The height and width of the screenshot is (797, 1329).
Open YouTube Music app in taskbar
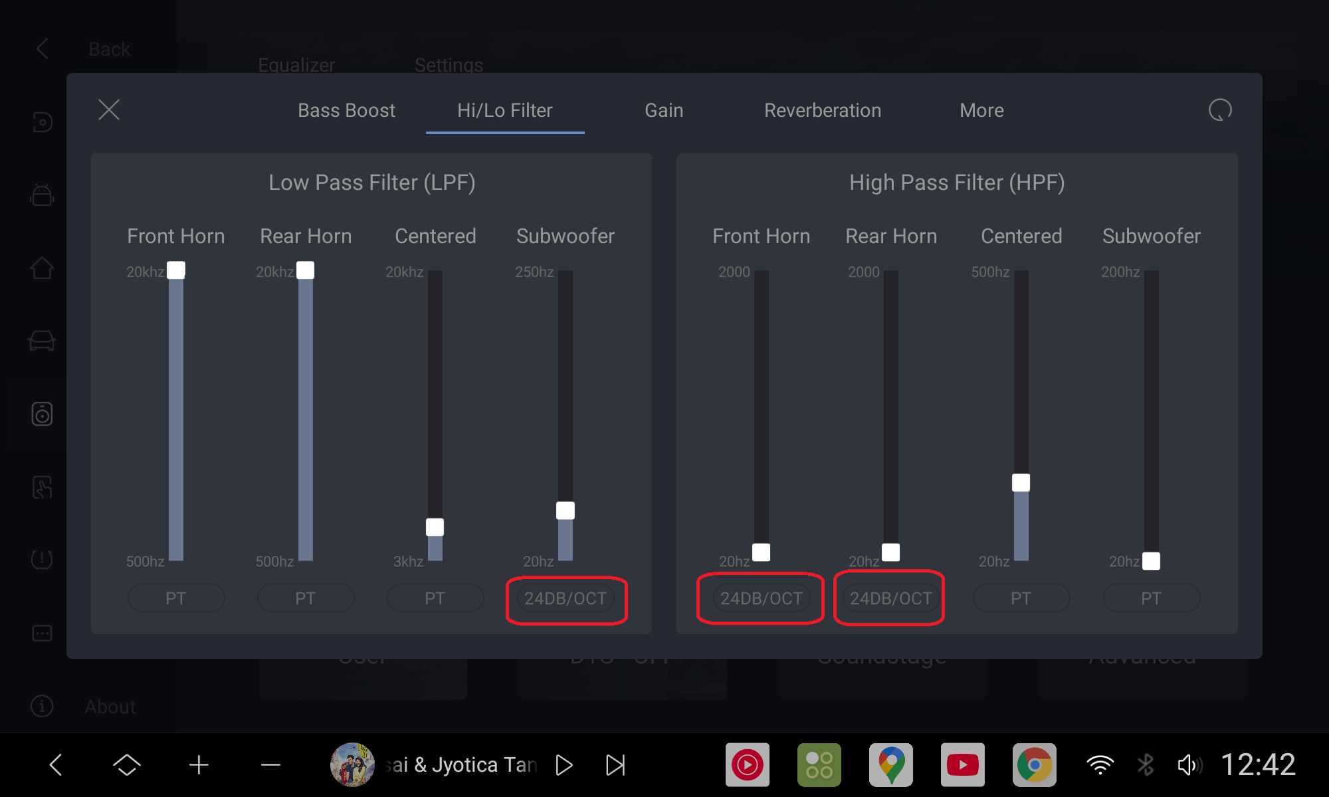(x=748, y=765)
